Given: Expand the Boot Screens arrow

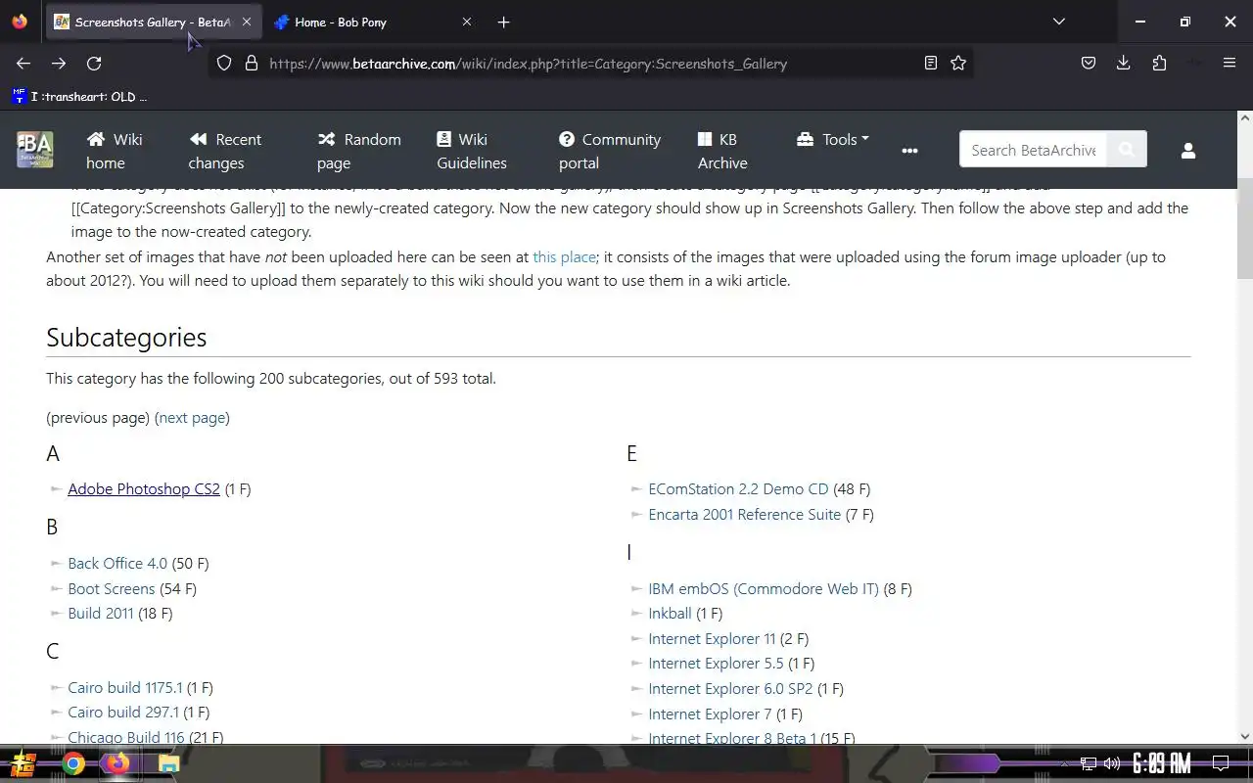Looking at the screenshot, I should [57, 589].
